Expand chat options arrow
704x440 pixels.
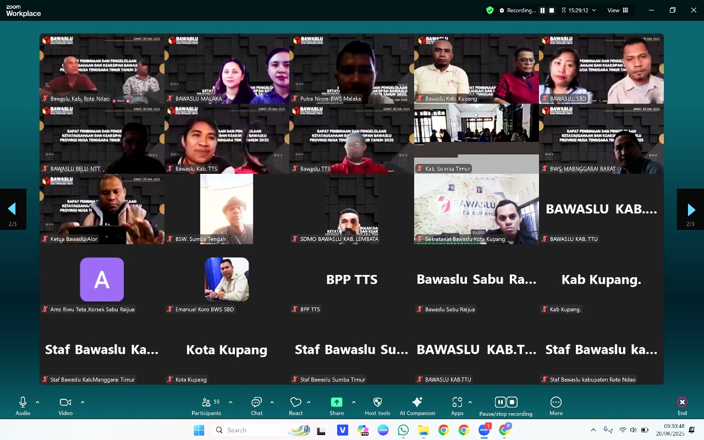[x=272, y=402]
